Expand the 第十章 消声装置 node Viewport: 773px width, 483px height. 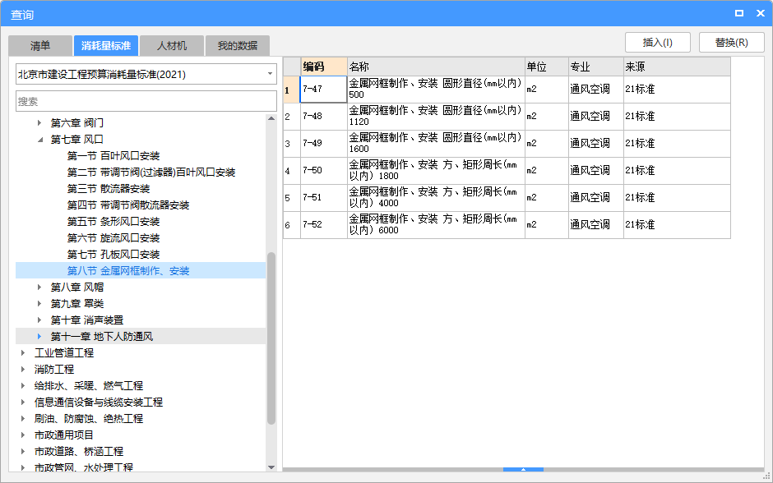[x=39, y=320]
